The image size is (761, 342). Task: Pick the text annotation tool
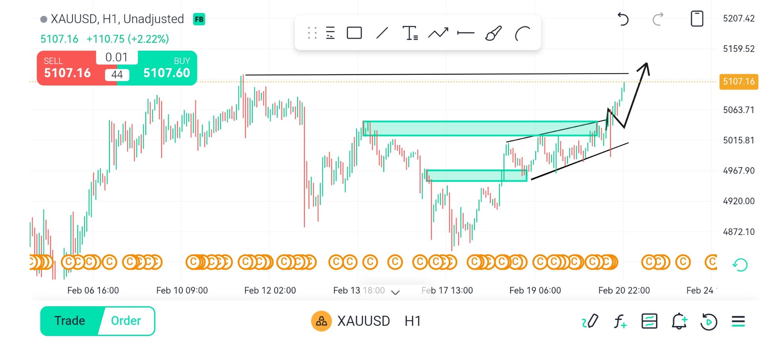[410, 33]
